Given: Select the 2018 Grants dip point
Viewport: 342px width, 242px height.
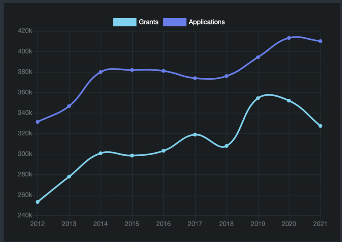Looking at the screenshot, I should click(226, 146).
